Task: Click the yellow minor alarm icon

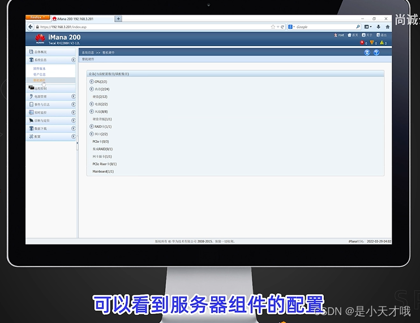Action: tap(382, 42)
